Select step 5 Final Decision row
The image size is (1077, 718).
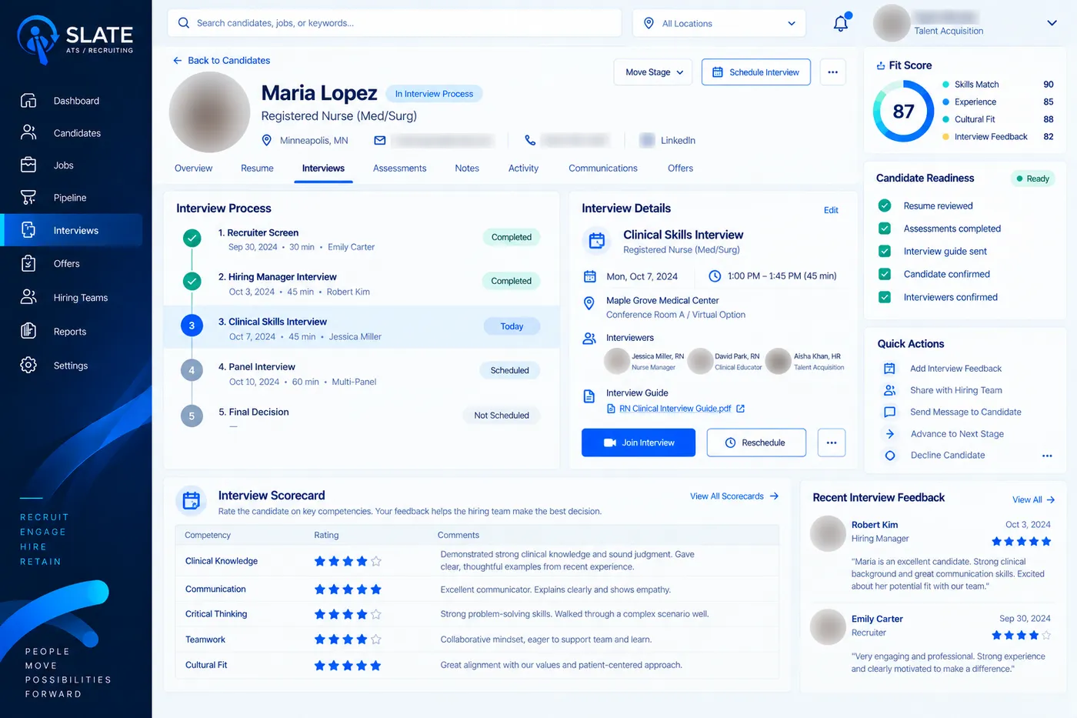[362, 418]
